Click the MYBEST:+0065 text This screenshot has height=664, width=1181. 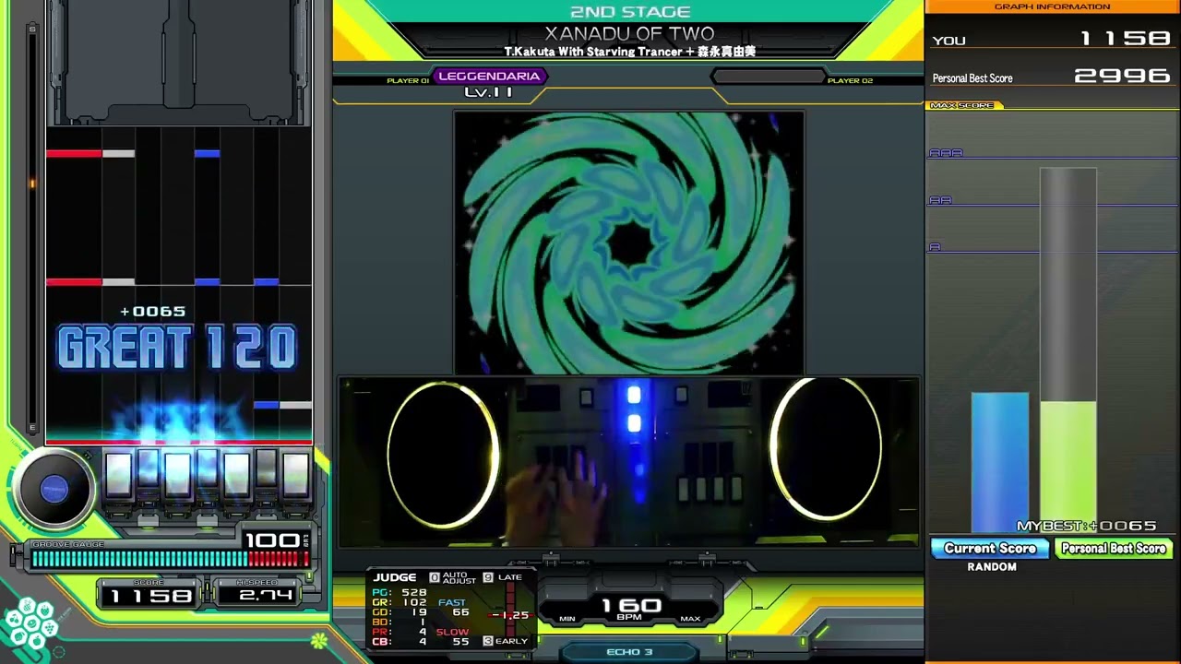pyautogui.click(x=1086, y=526)
